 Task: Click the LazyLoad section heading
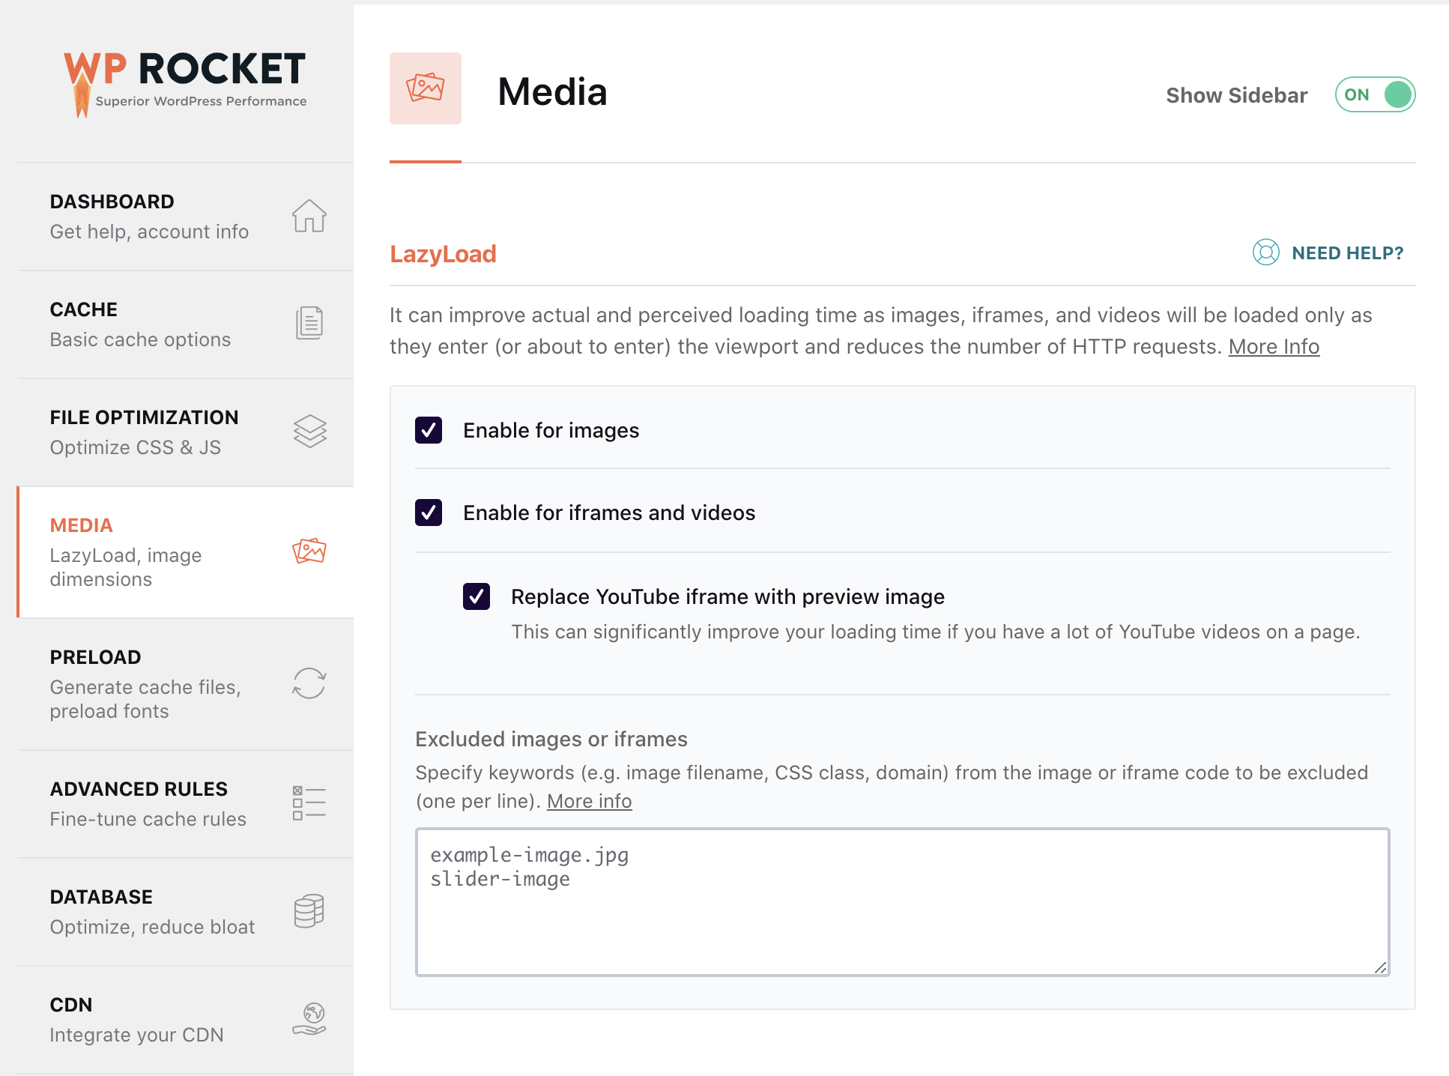[443, 254]
